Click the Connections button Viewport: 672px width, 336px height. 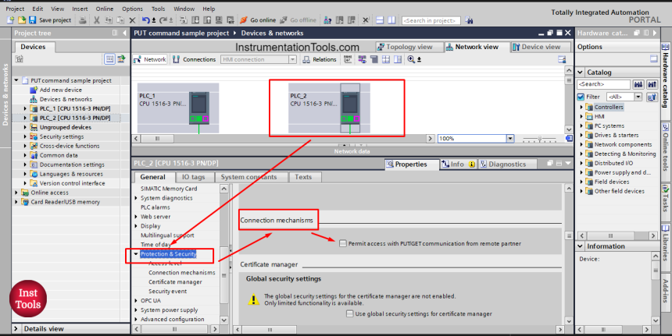tap(194, 59)
